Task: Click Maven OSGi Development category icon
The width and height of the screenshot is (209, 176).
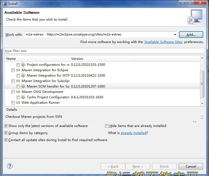Action: pyautogui.click(x=18, y=92)
